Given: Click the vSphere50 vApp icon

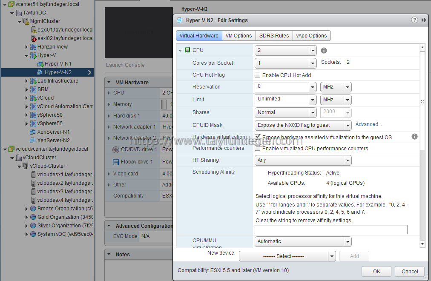Looking at the screenshot, I should pyautogui.click(x=33, y=115).
